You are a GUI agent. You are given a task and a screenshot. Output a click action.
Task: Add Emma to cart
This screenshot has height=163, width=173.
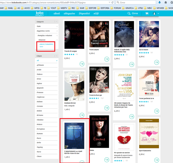107,159
